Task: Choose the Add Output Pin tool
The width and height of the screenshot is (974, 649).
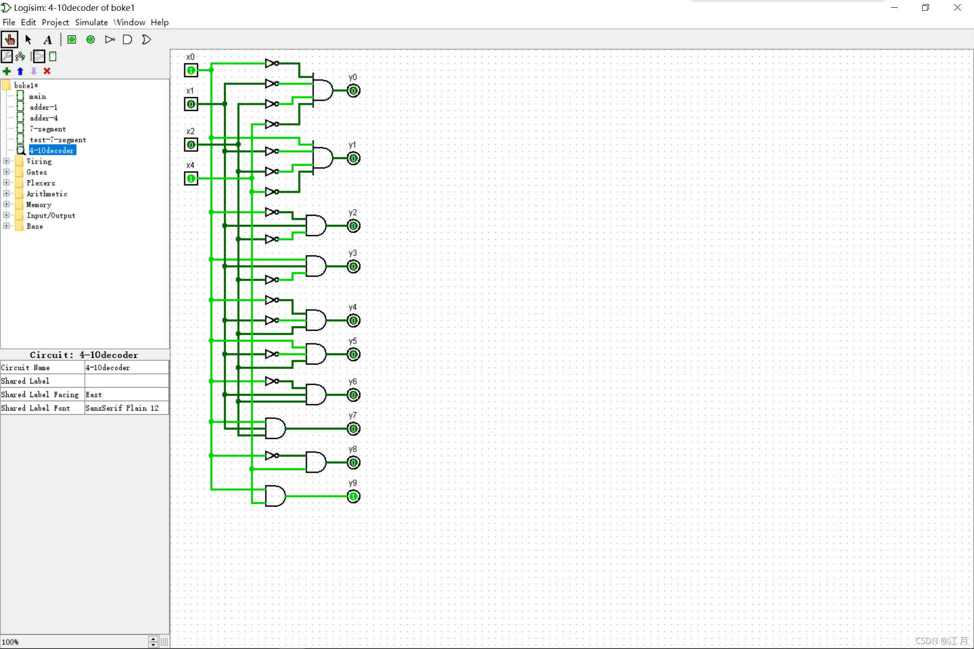Action: click(x=91, y=40)
